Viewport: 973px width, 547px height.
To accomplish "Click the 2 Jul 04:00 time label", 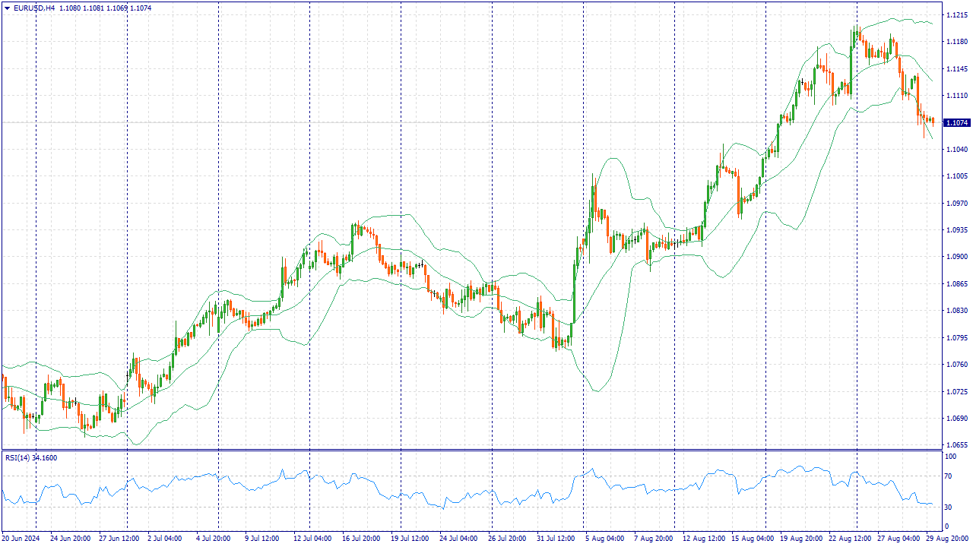I will coord(164,539).
